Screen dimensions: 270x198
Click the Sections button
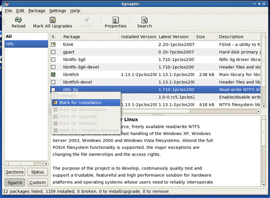coord(15,172)
